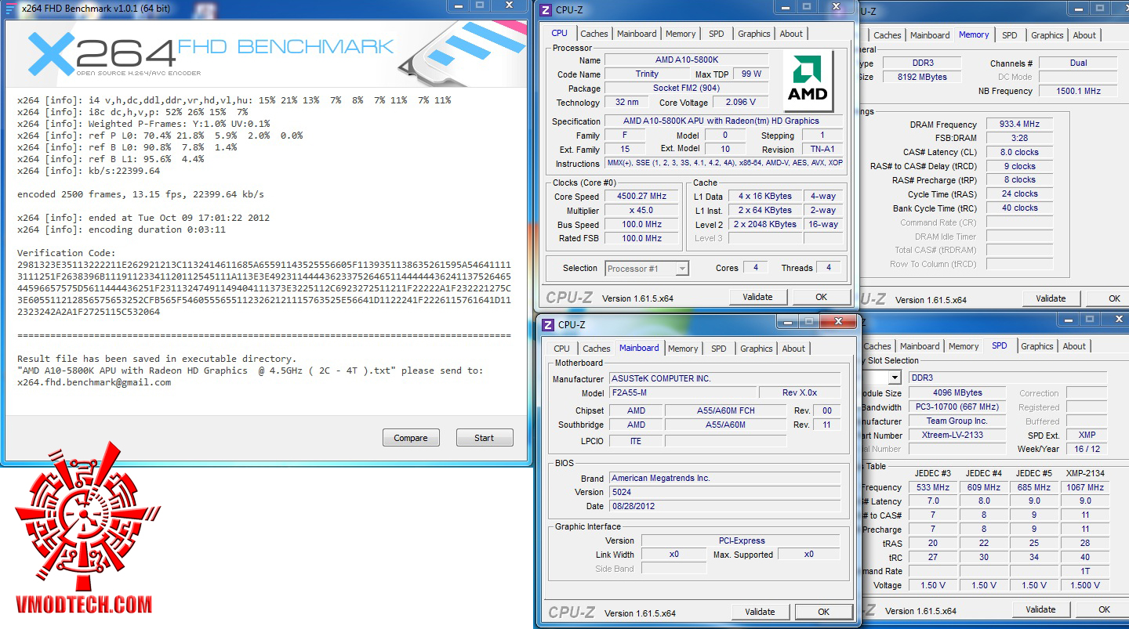Open About tab in the Mainboard window

pos(793,349)
